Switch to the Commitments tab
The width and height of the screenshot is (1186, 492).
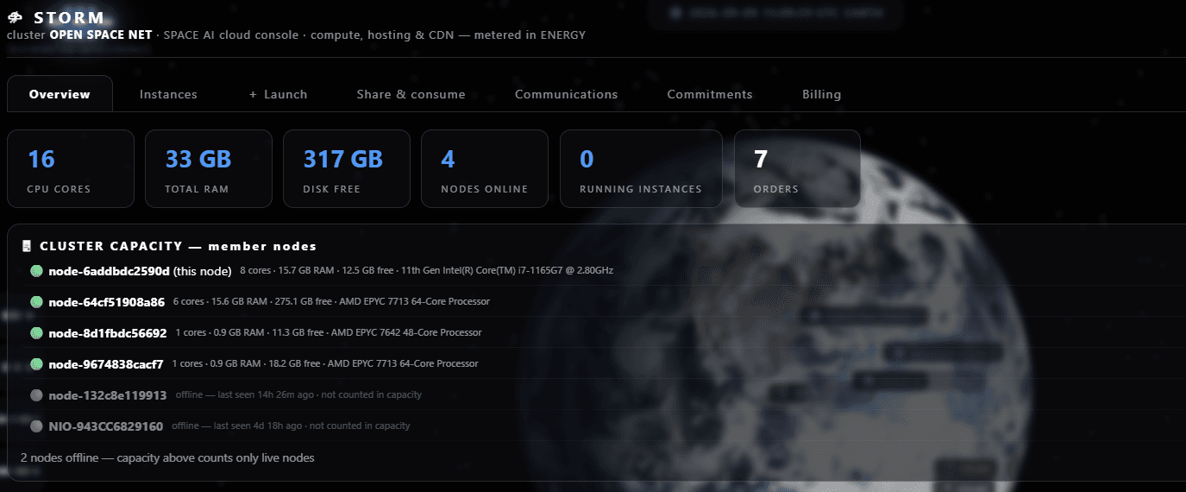click(x=710, y=94)
